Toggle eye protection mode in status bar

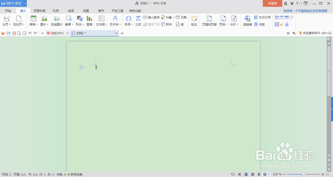[x=265, y=174]
